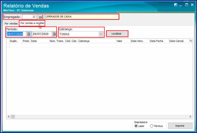197x133 pixels.
Task: Sort by Prest. column header
Action: coord(26,41)
